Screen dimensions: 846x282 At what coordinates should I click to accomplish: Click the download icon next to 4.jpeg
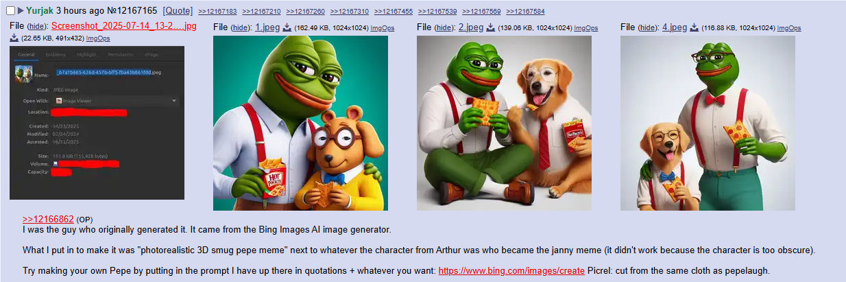pyautogui.click(x=694, y=27)
